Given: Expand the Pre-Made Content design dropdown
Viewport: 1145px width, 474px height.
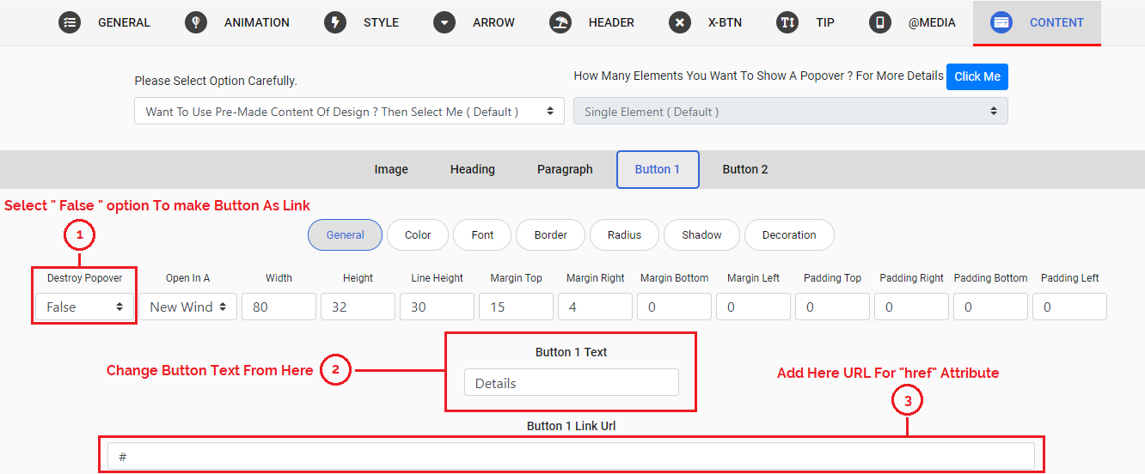Looking at the screenshot, I should click(349, 112).
